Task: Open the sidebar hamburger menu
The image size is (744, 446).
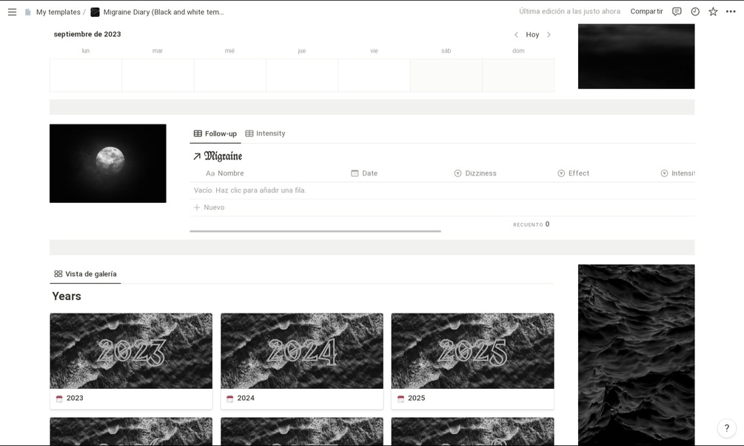Action: (13, 12)
